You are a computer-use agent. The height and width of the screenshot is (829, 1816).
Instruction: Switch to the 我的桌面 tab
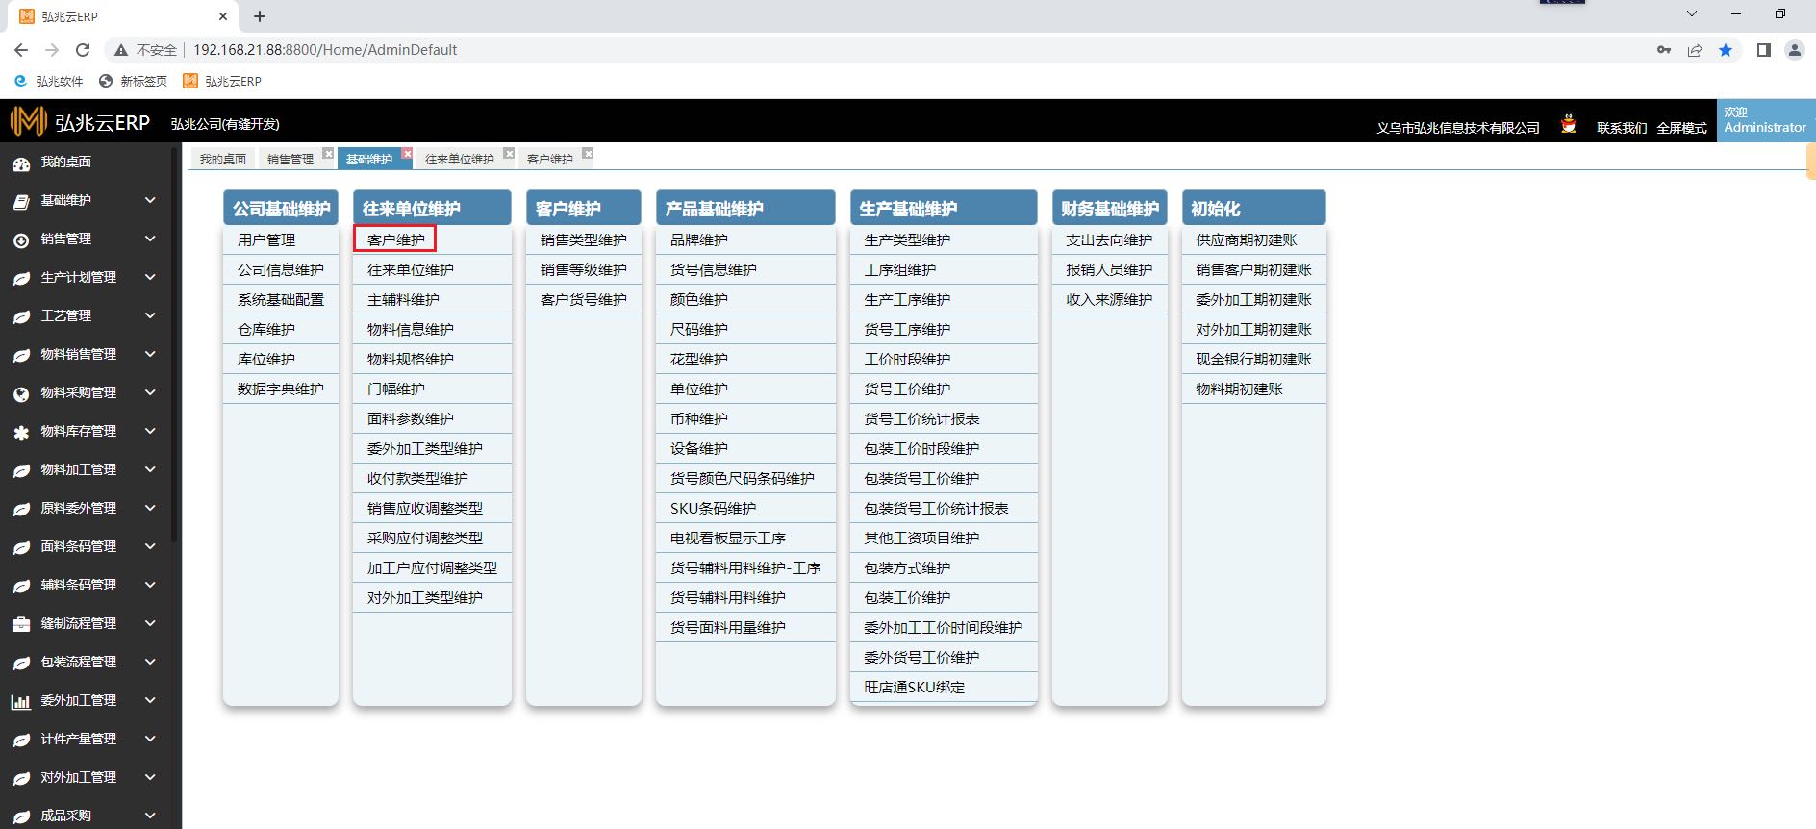click(x=223, y=159)
